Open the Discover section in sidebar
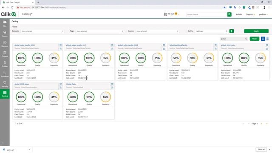272x153 pixels. (5, 44)
